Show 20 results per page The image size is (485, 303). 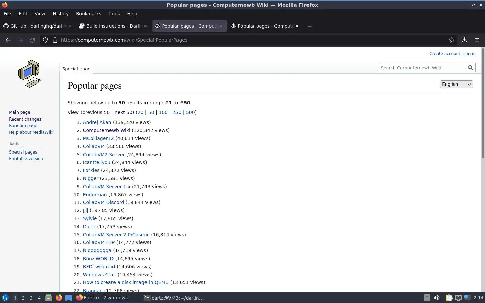(x=140, y=112)
